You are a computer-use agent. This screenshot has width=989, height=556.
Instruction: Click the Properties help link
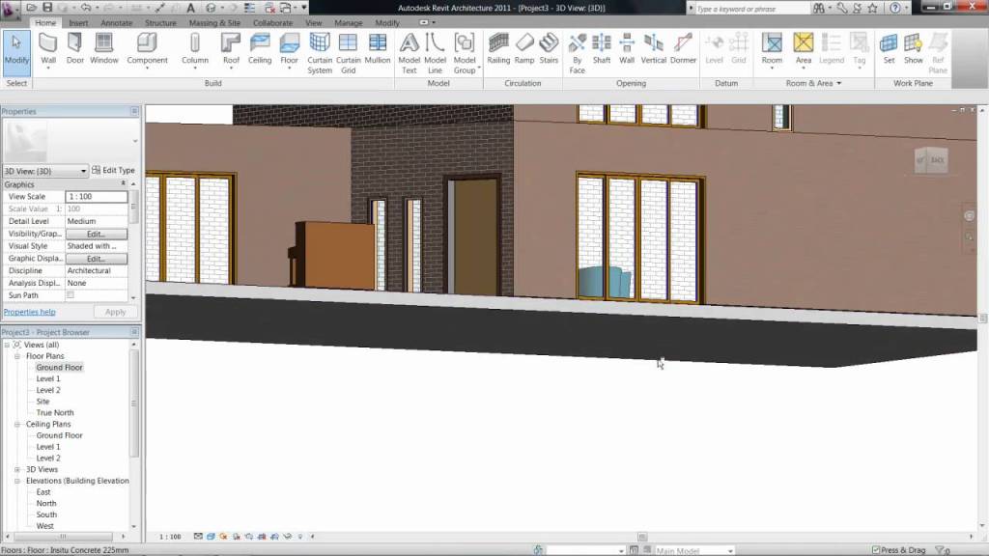click(x=29, y=312)
